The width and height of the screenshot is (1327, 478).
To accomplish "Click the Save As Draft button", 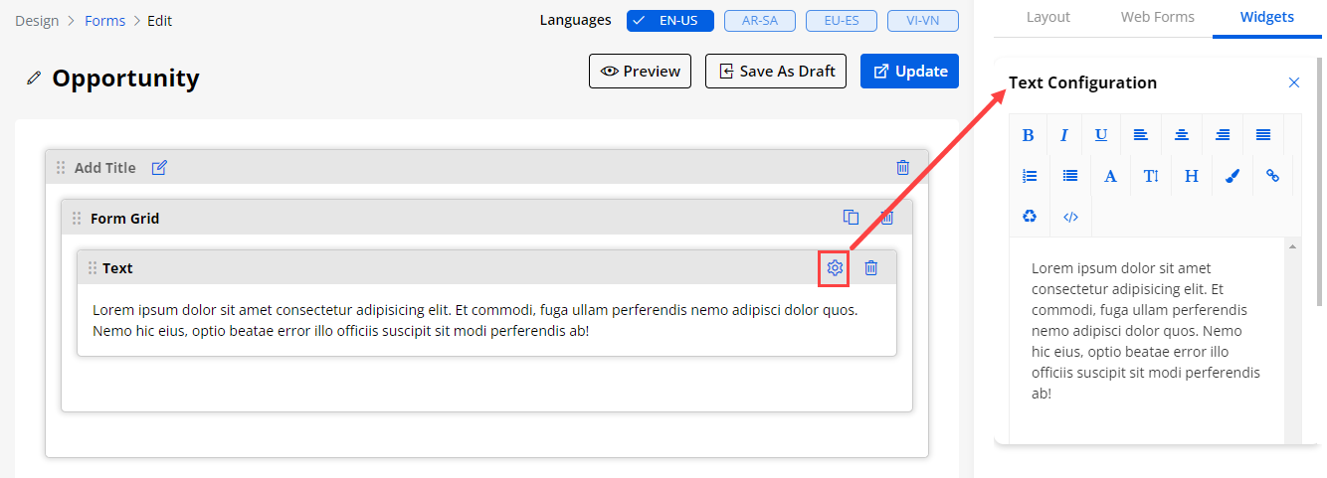I will coord(776,72).
